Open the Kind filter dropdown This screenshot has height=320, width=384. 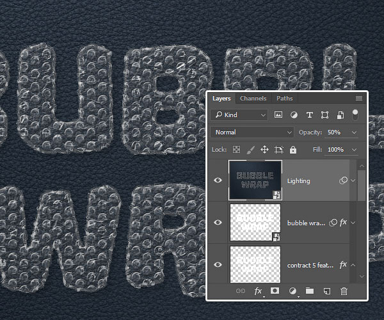(x=239, y=115)
